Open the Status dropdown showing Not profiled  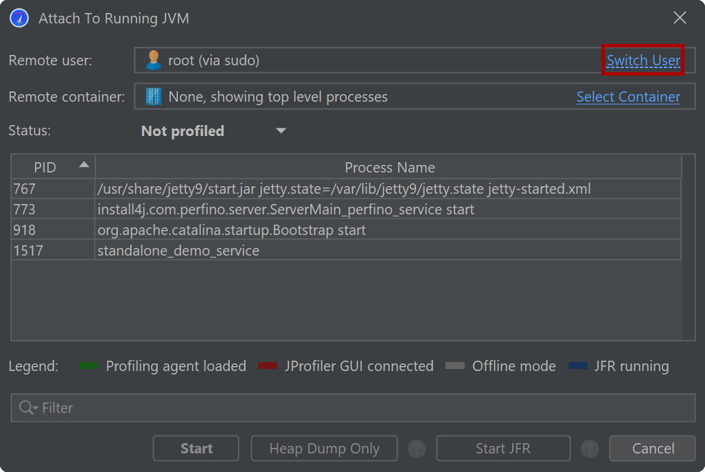coord(213,131)
